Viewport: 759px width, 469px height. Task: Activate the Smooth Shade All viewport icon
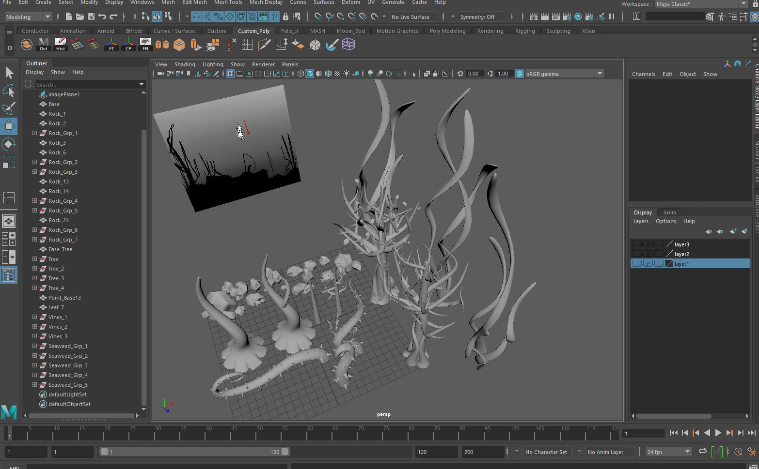(x=309, y=74)
